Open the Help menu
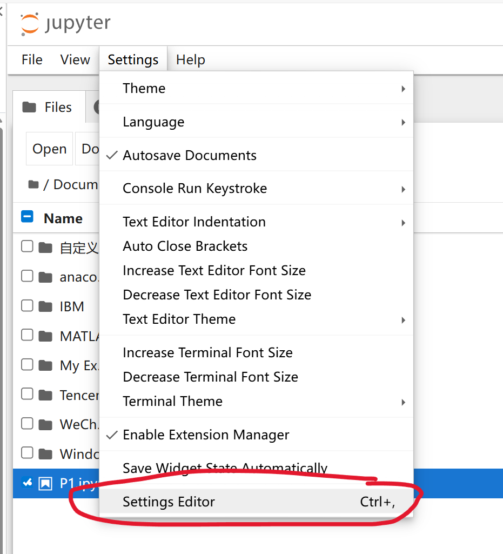This screenshot has width=503, height=554. click(190, 59)
